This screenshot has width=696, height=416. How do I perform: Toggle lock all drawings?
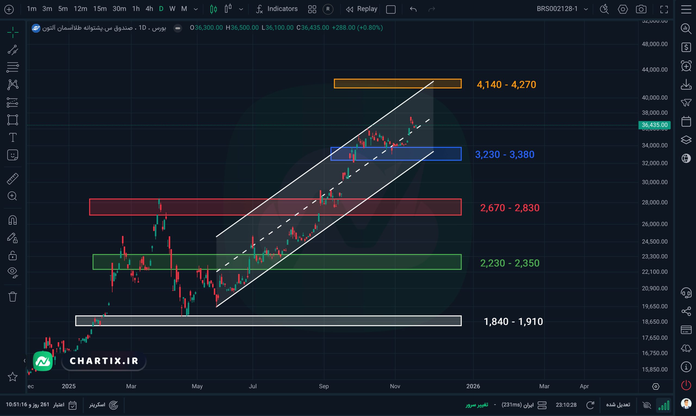click(13, 256)
